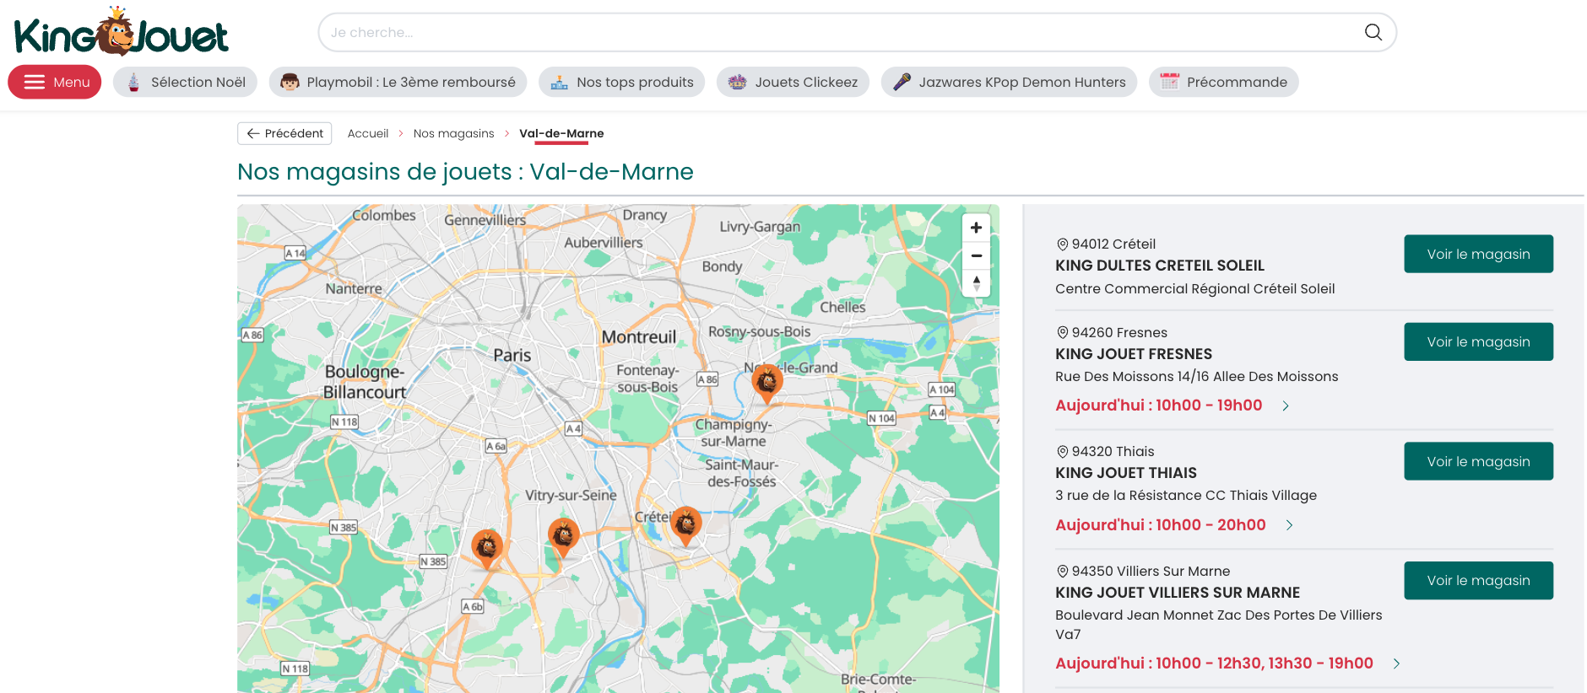
Task: Click Thiais hours Aujourd'hui : 10h00 - 20h00
Action: [1160, 525]
